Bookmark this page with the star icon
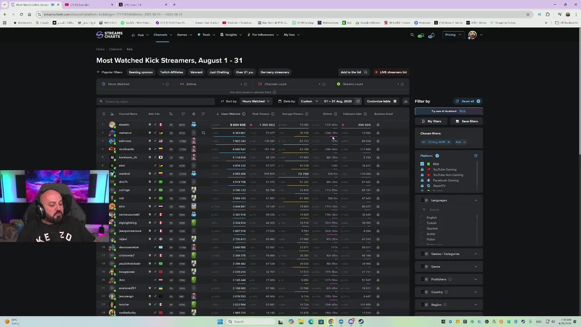The image size is (581, 327). [528, 14]
